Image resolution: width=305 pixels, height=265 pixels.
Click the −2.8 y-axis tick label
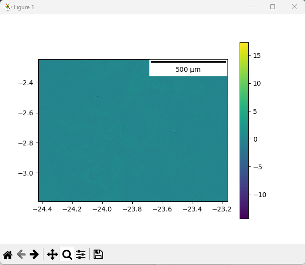[x=25, y=143]
